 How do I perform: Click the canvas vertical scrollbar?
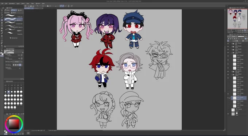coord(225,69)
